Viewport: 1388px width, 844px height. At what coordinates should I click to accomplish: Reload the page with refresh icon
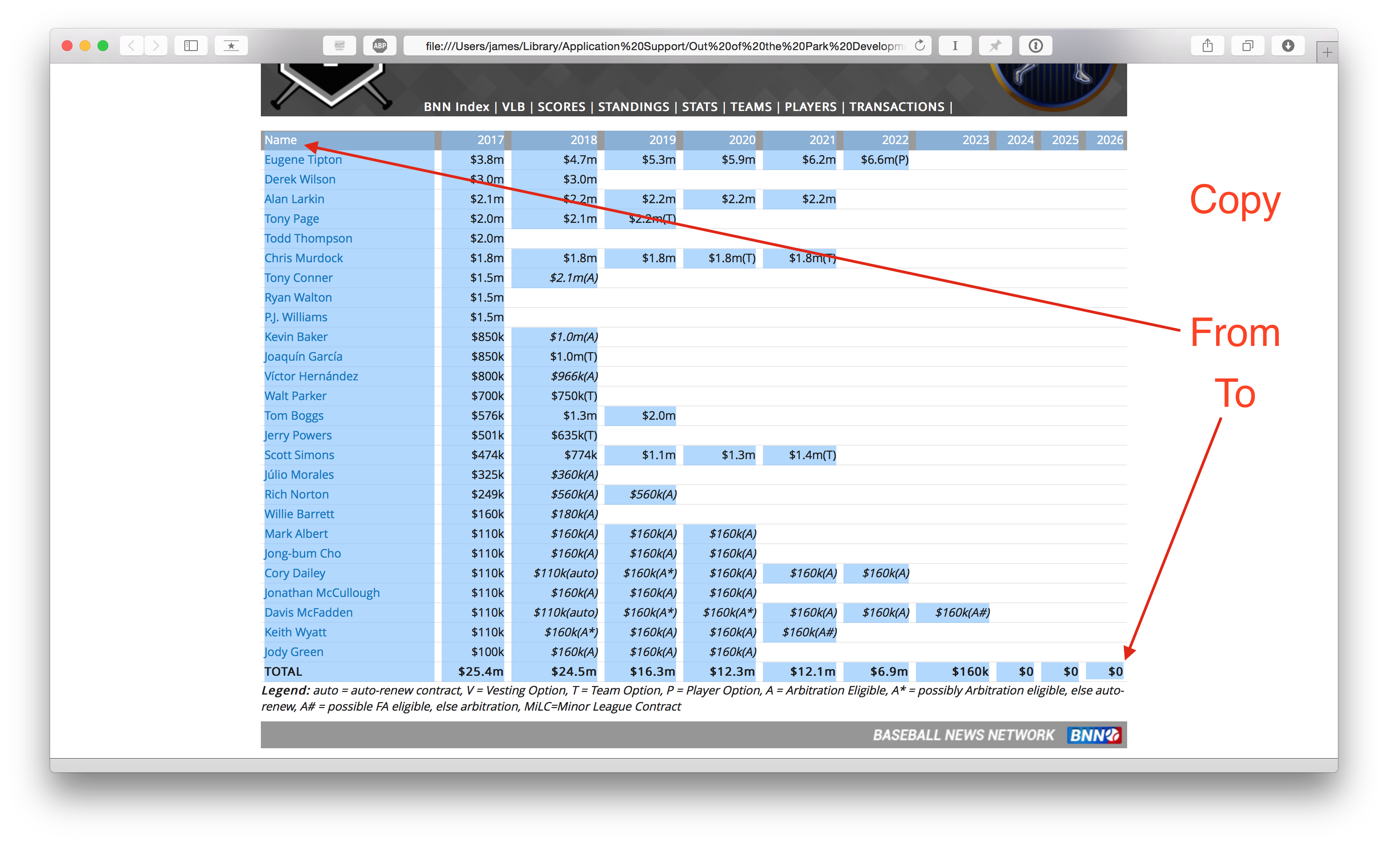coord(920,46)
